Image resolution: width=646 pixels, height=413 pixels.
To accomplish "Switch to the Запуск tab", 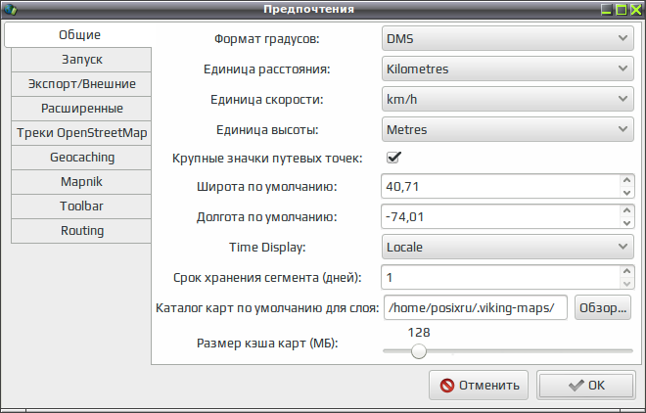I will tap(81, 60).
